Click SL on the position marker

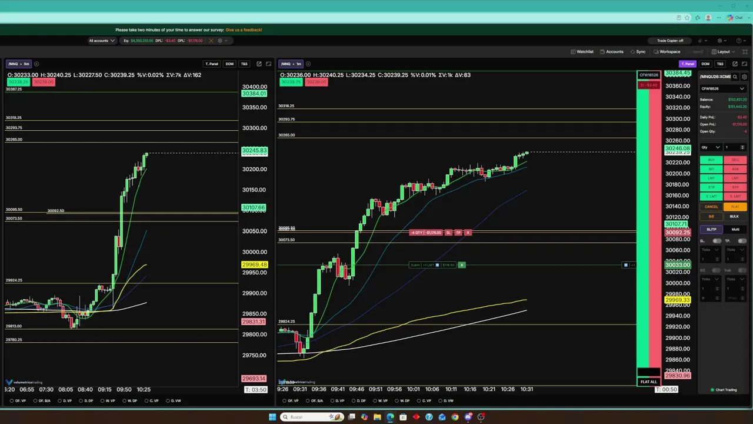(448, 233)
